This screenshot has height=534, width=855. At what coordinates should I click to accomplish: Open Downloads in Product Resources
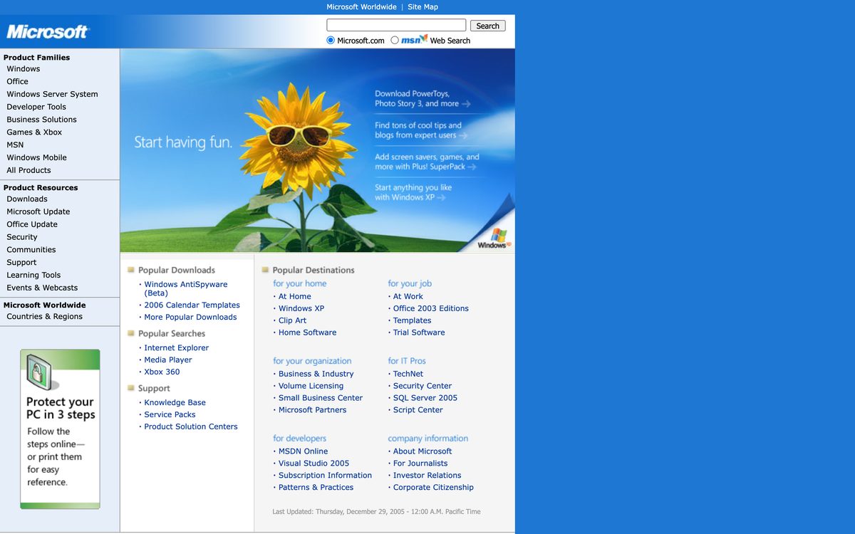27,199
